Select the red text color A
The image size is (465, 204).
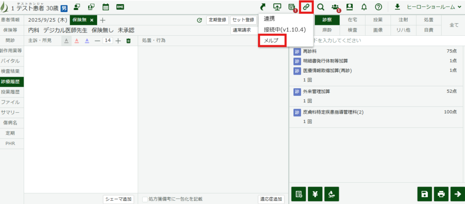[x=76, y=41]
